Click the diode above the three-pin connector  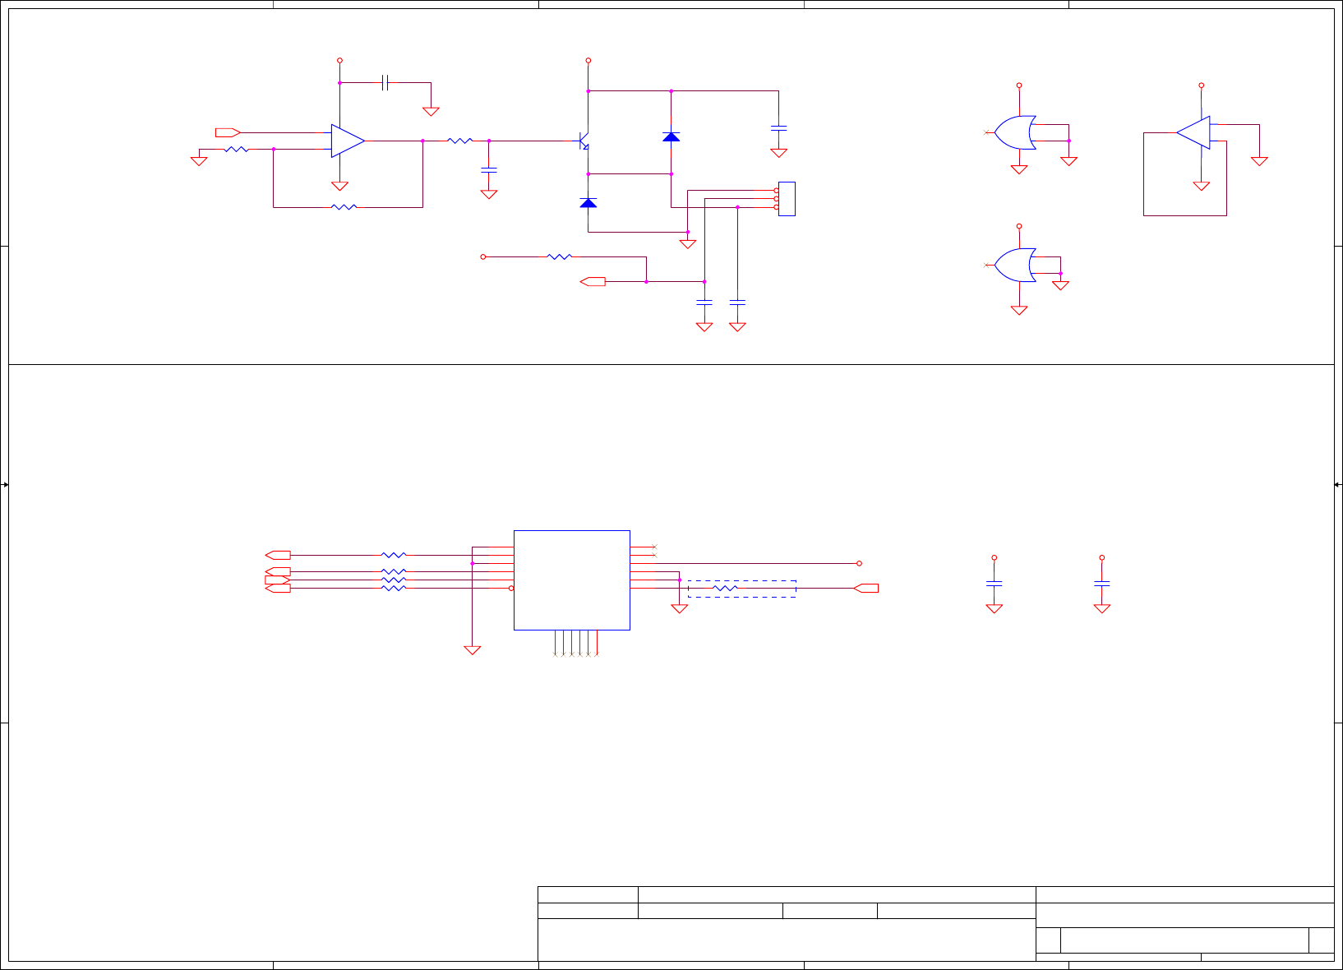coord(671,136)
